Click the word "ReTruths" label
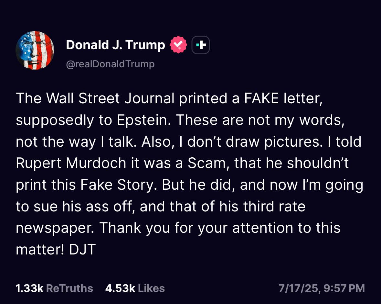The image size is (381, 304). point(69,288)
